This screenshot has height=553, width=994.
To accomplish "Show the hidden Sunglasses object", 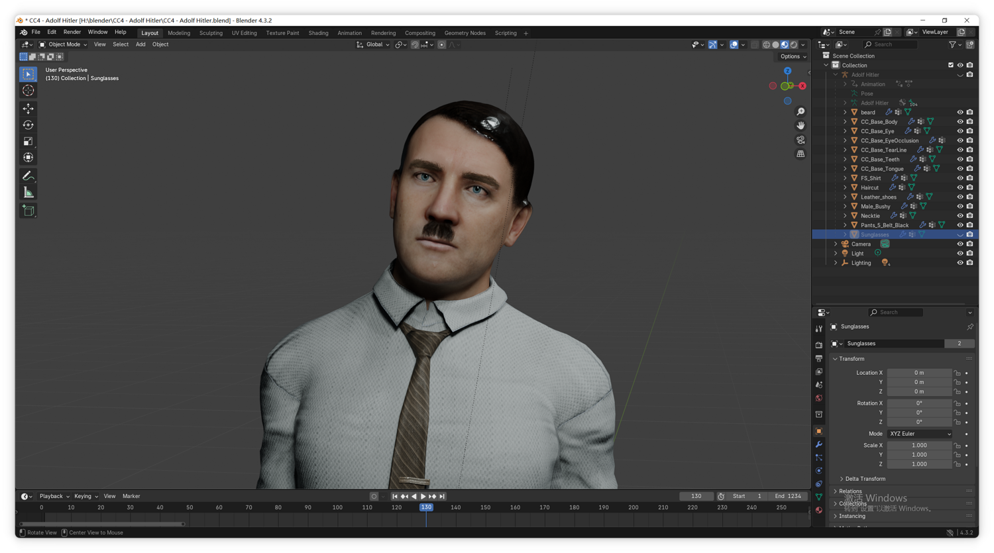I will [x=960, y=235].
